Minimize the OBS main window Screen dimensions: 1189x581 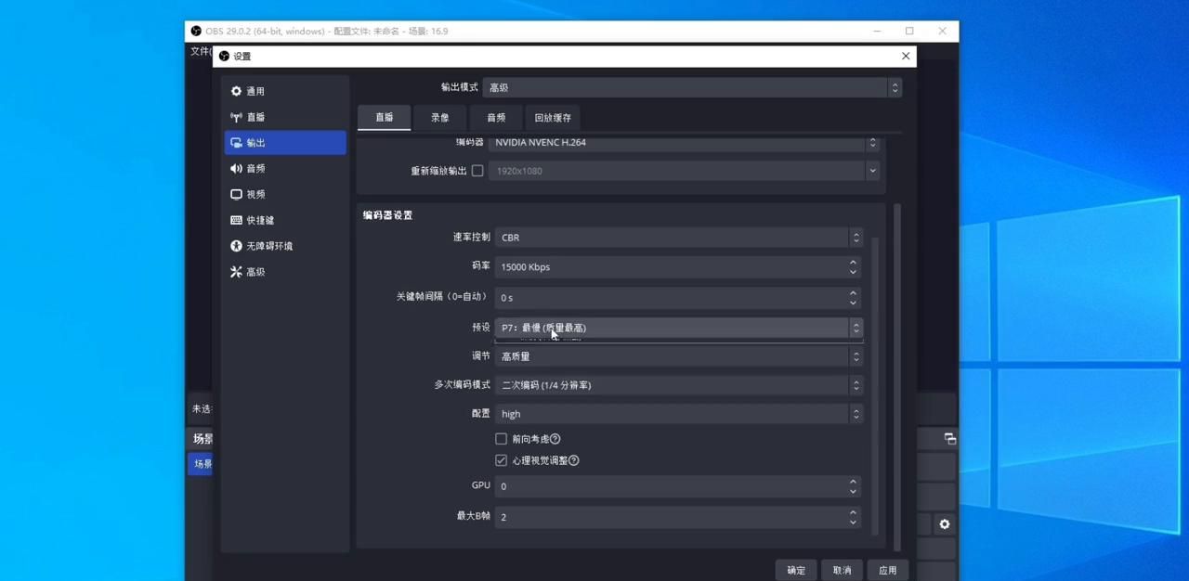(877, 31)
